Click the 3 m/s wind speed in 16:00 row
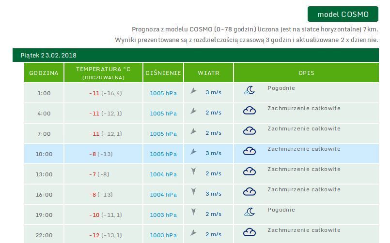 [213, 194]
